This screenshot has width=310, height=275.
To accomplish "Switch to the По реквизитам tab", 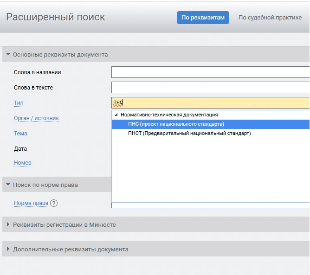I will tap(203, 18).
